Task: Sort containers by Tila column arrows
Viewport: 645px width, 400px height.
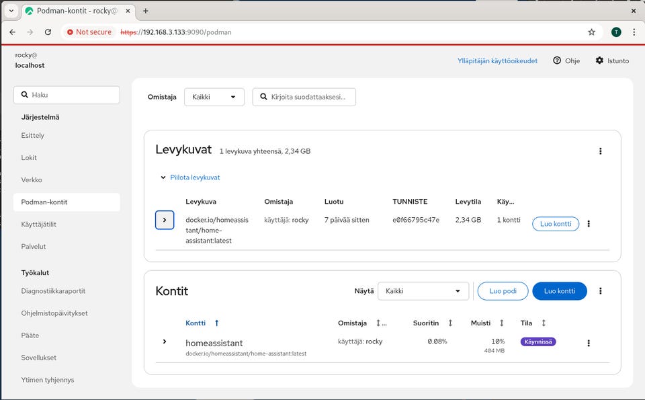Action: tap(544, 323)
